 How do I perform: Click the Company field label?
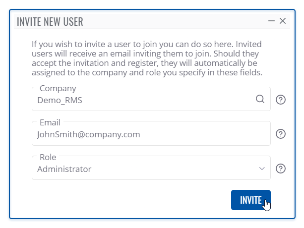pos(58,89)
